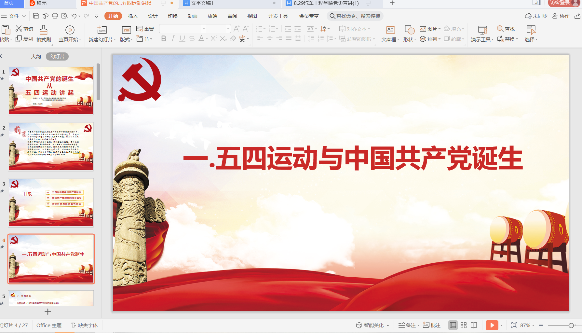This screenshot has height=333, width=582.
Task: Toggle italic text formatting
Action: [173, 39]
